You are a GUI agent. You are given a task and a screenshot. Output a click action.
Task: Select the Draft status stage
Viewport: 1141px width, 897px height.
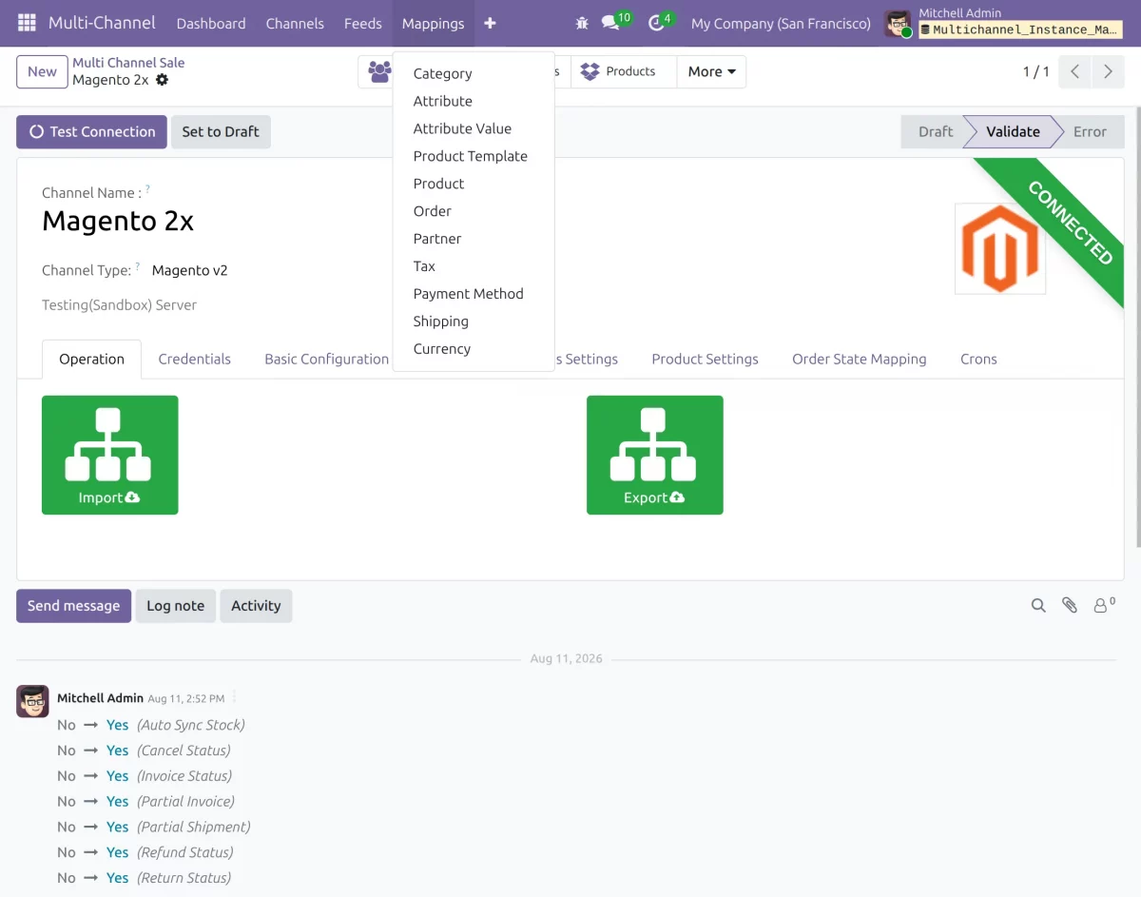(x=935, y=131)
